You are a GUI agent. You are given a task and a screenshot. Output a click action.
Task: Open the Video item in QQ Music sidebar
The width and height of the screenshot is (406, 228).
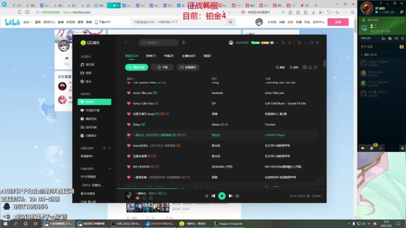[x=86, y=73]
